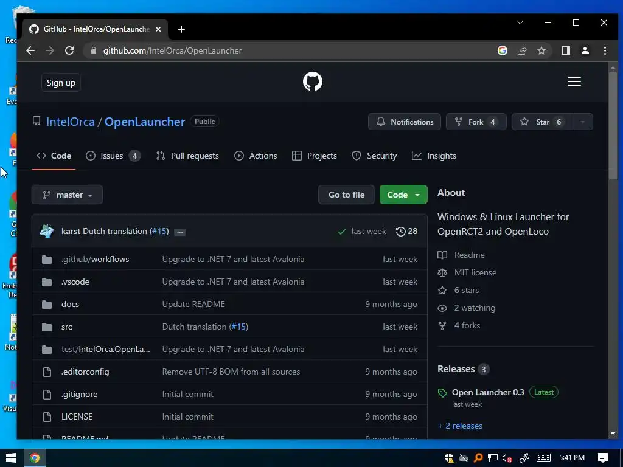623x467 pixels.
Task: Open the Open Launcher 0.3 release
Action: (488, 392)
